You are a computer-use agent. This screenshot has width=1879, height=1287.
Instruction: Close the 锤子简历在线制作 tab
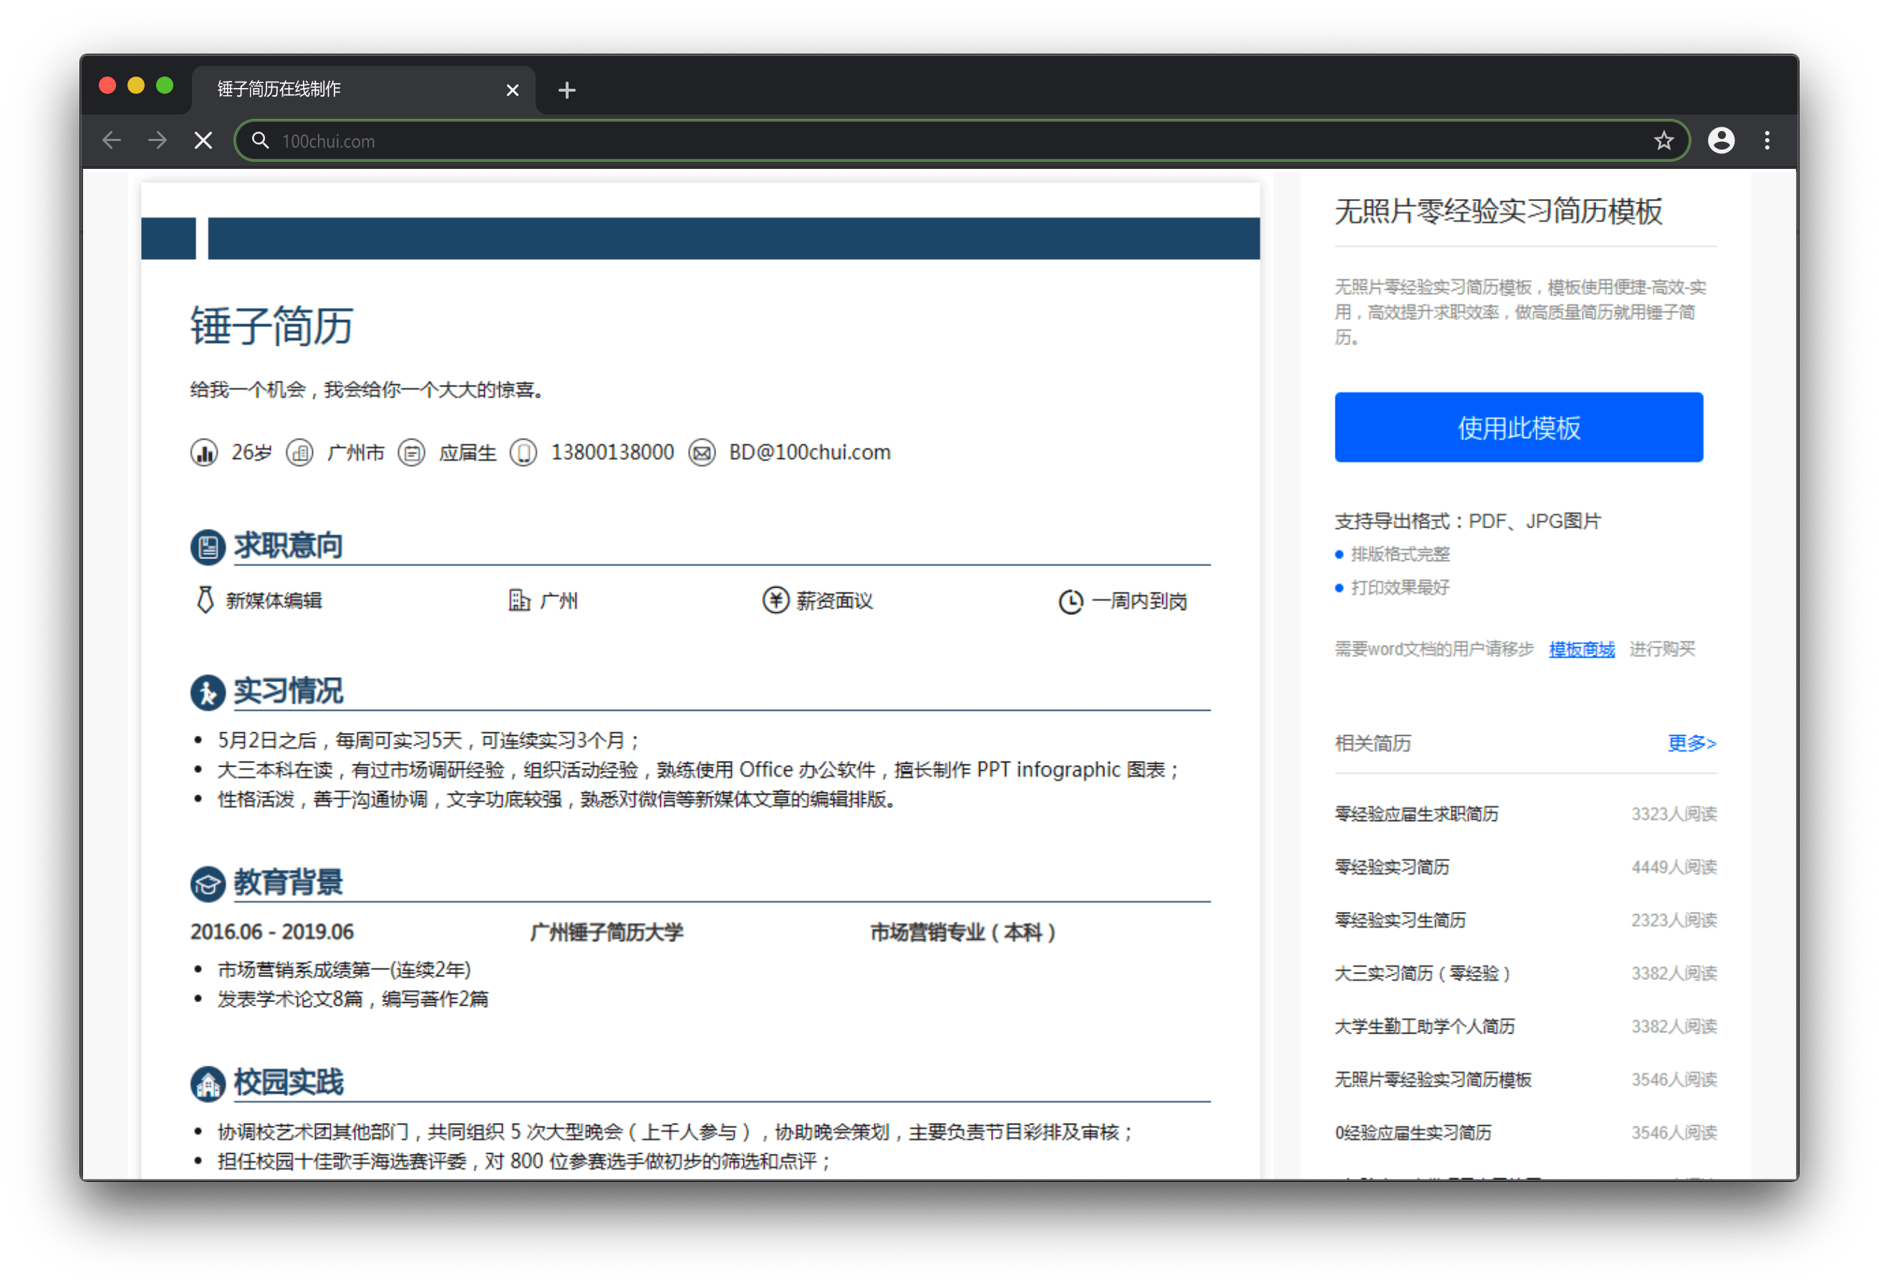512,90
